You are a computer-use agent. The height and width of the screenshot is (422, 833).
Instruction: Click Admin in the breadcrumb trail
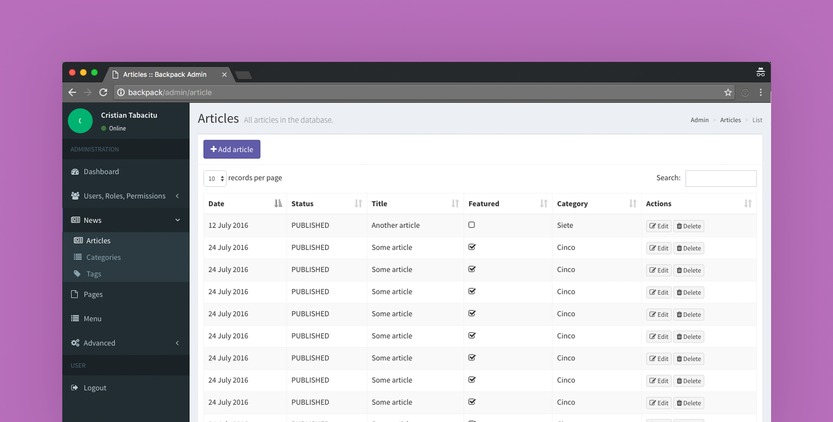click(x=699, y=120)
